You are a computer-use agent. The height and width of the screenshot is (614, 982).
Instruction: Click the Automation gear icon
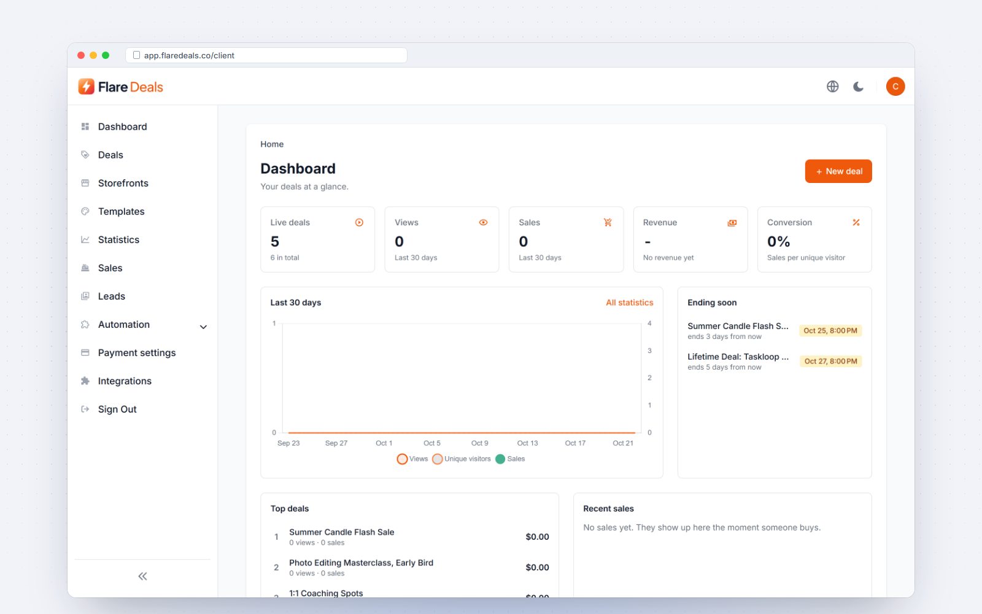coord(85,324)
